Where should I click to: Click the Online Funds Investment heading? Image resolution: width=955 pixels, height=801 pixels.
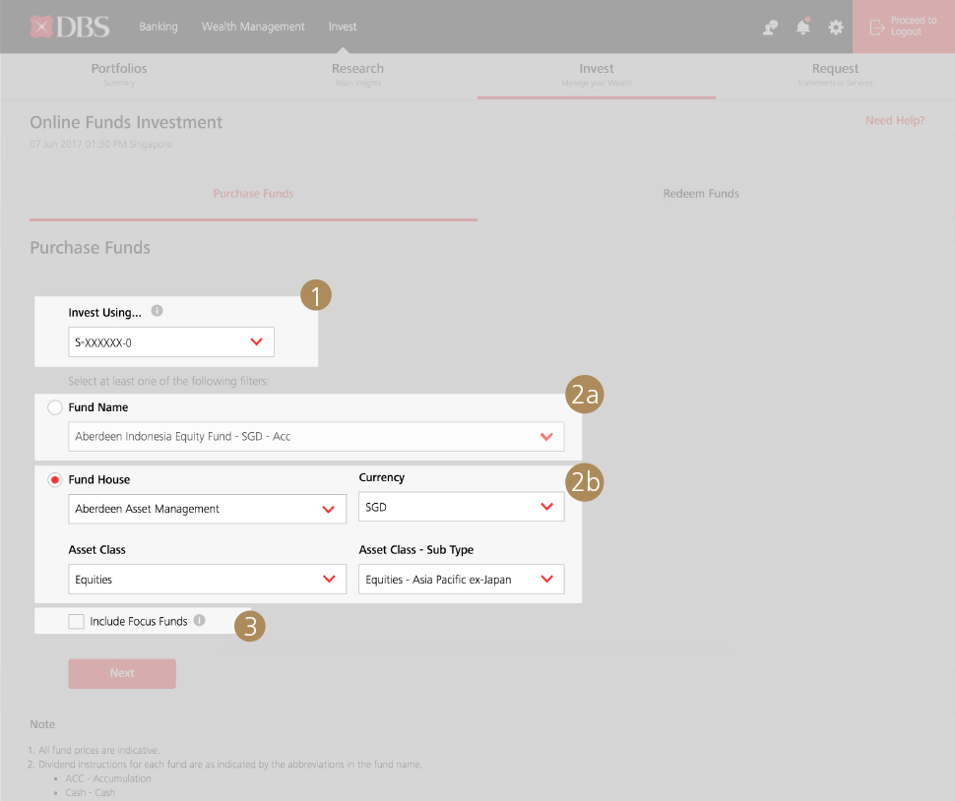pos(126,122)
